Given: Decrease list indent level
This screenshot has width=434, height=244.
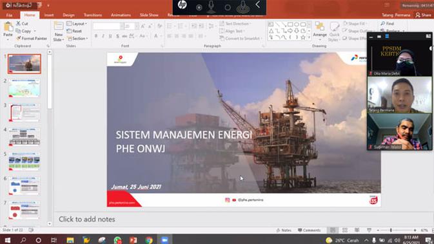Looking at the screenshot, I should [194, 26].
